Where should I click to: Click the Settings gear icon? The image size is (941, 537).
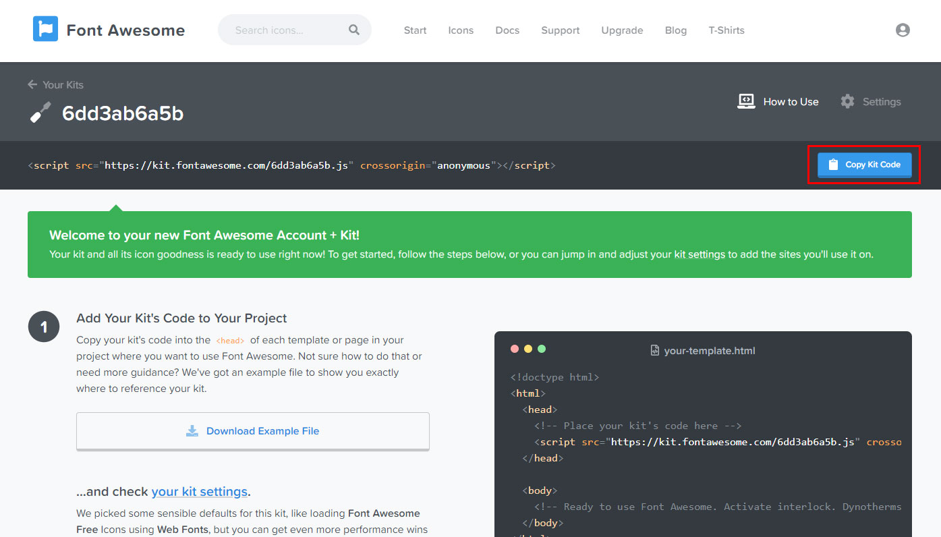[847, 102]
